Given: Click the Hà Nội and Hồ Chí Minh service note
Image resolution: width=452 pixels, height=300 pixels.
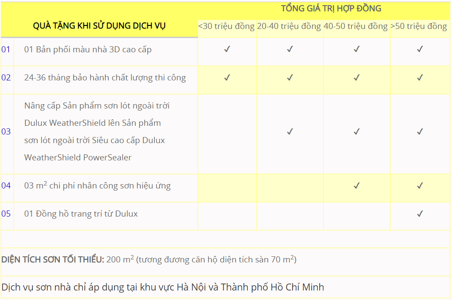Looking at the screenshot, I should coord(163,287).
